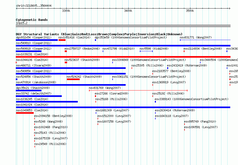
Task: Click the chr10:3218605..3564404 region label
Action: pos(34,6)
